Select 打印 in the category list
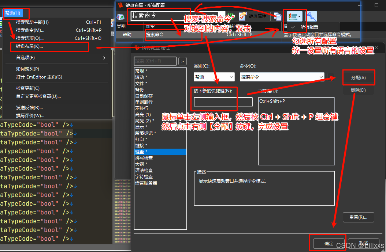Screen dimensions: 386x252 click(160, 139)
